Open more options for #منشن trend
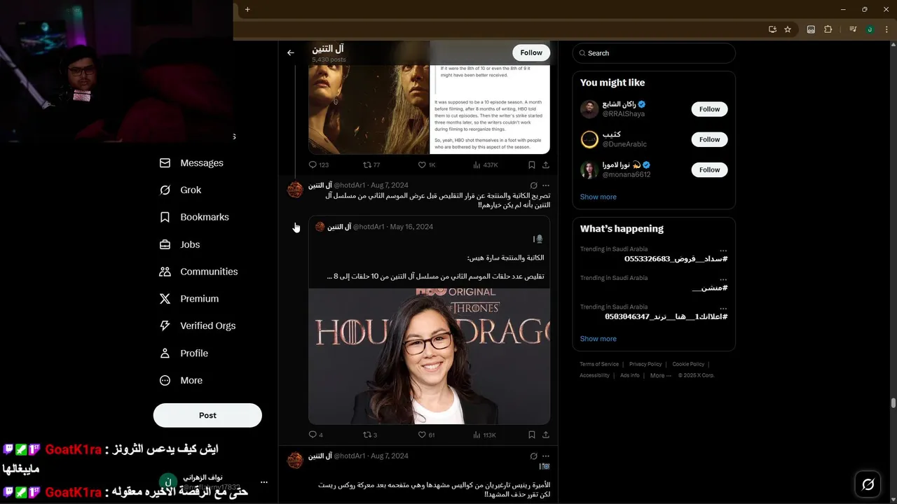This screenshot has height=504, width=897. 723,279
